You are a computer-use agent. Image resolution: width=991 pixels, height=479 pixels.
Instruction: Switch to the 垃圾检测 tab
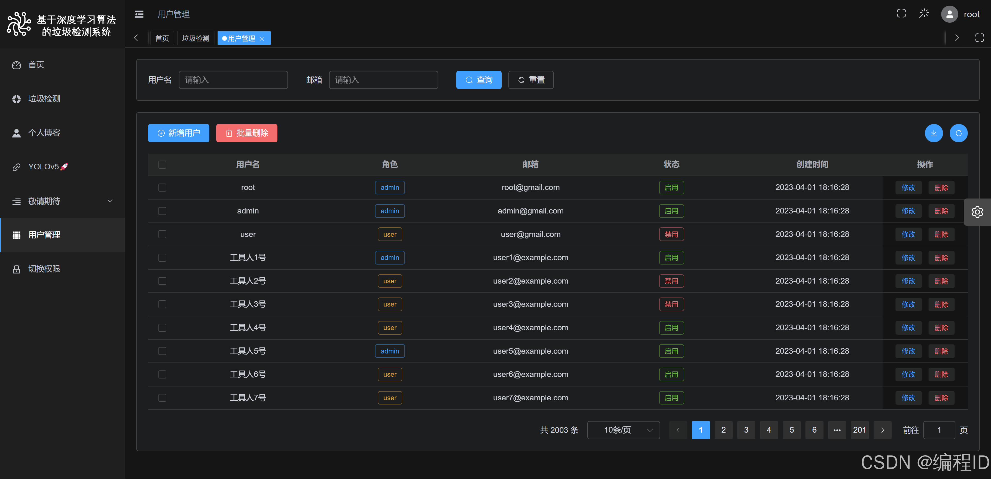(x=195, y=38)
